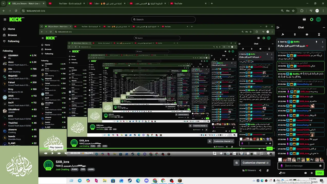Click the share icon beside Viewers
This screenshot has width=327, height=184.
(260, 170)
